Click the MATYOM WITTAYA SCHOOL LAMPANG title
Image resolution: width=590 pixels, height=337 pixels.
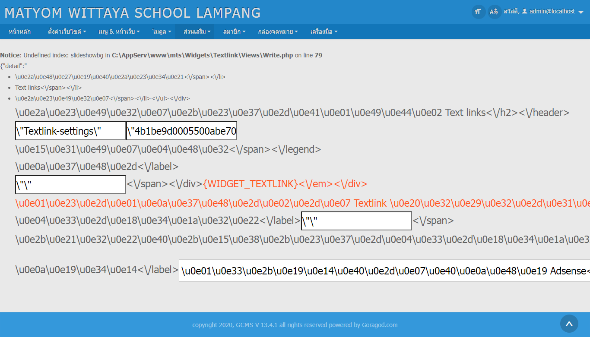pos(133,13)
